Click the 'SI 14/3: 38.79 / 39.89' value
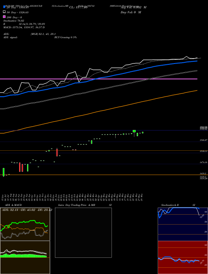Viewport: 208px width, 274px height. tap(32, 24)
